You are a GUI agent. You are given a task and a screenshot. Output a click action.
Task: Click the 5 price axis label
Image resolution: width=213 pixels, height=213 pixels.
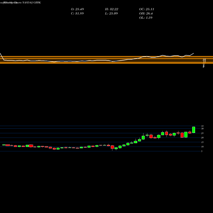202,151
